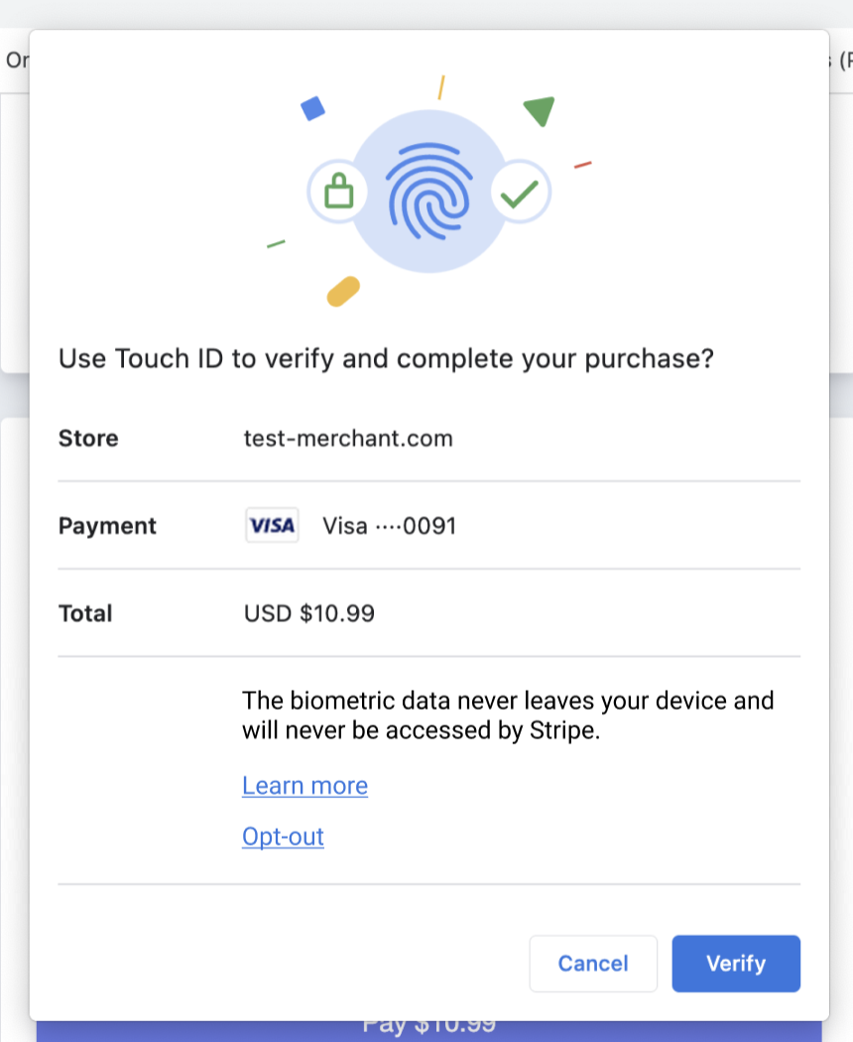Click the Touch ID verification heading
This screenshot has height=1042, width=853.
pyautogui.click(x=386, y=359)
